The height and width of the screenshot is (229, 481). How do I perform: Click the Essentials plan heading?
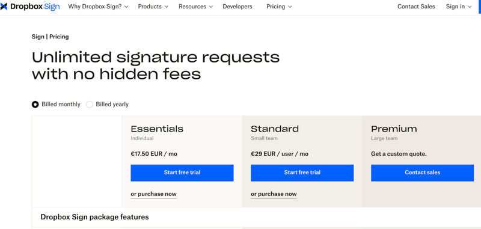click(157, 129)
